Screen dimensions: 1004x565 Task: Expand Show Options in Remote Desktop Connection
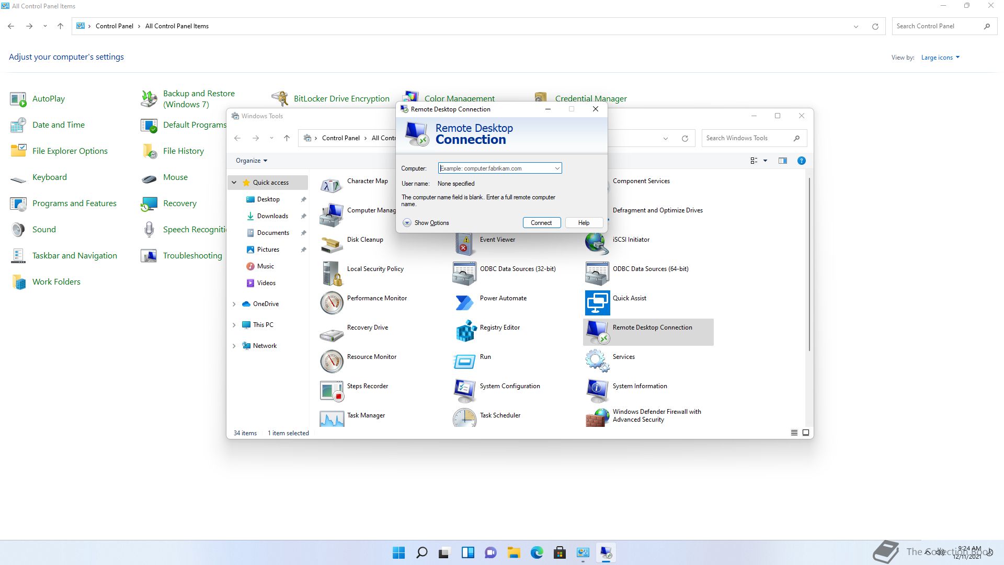point(426,223)
